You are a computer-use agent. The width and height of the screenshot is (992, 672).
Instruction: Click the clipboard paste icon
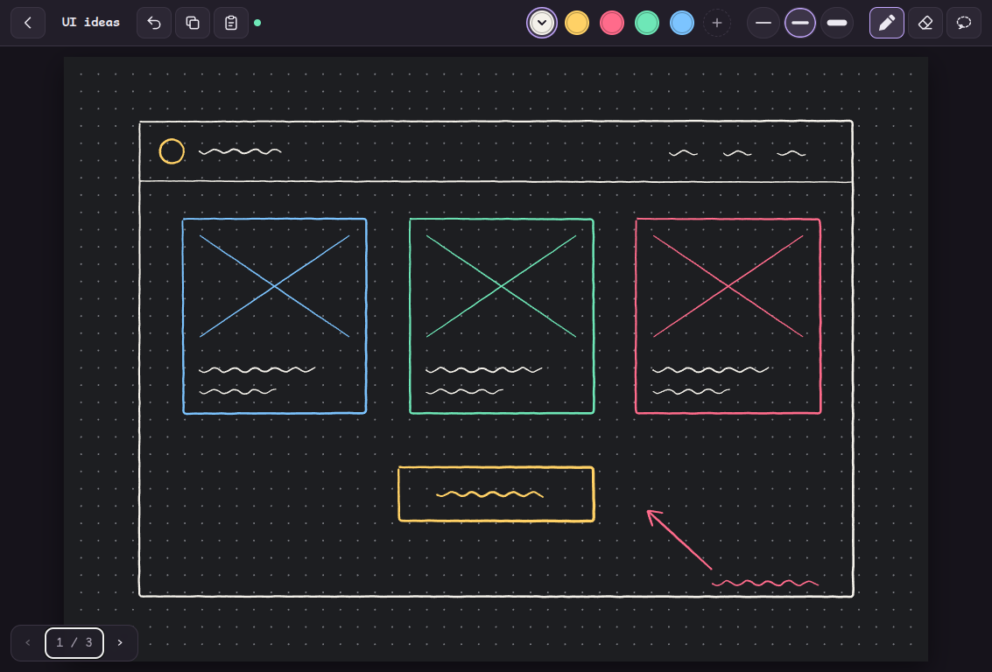231,23
